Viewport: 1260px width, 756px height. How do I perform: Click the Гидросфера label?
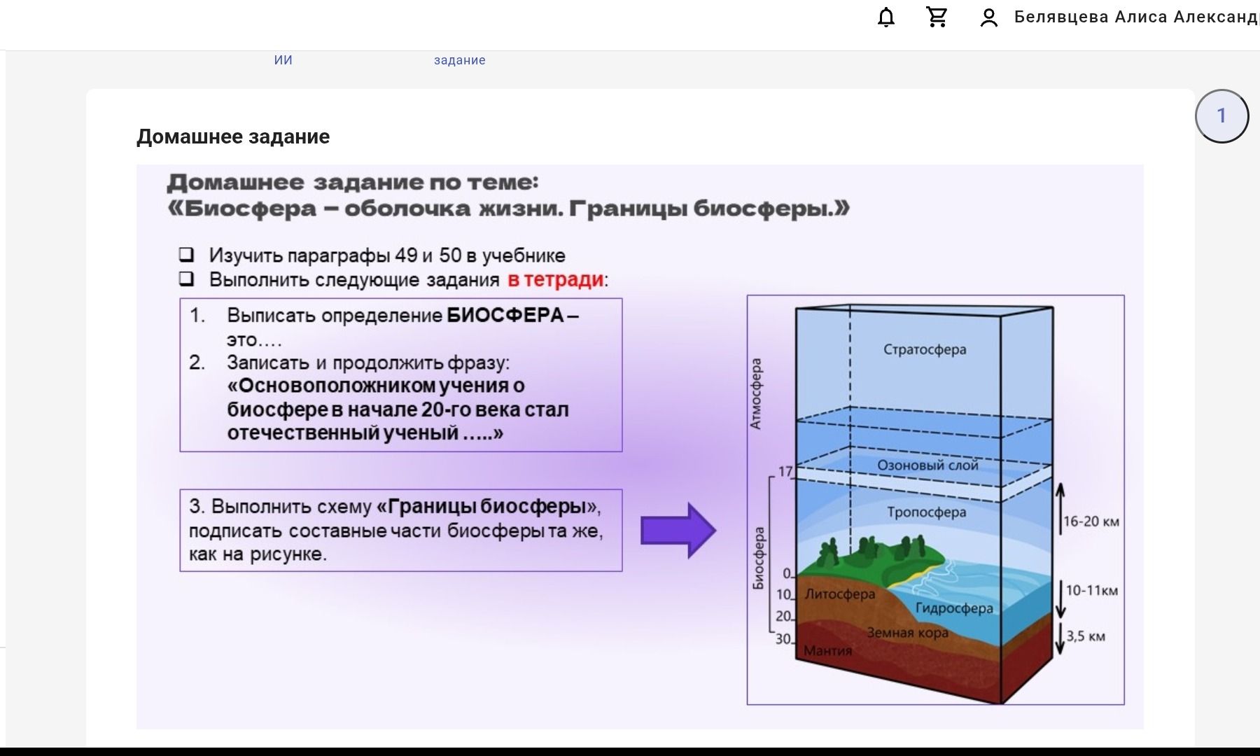tap(954, 608)
